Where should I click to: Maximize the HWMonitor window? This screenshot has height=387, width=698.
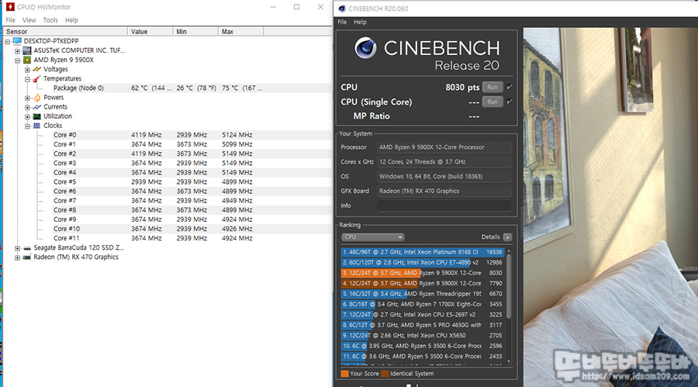coord(296,7)
